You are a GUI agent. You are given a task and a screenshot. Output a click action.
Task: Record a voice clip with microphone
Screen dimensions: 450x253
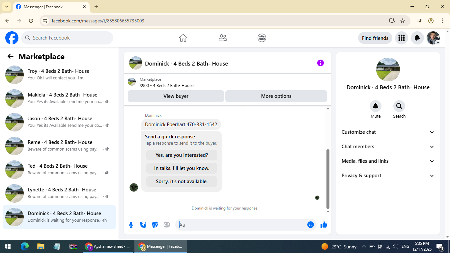click(131, 225)
